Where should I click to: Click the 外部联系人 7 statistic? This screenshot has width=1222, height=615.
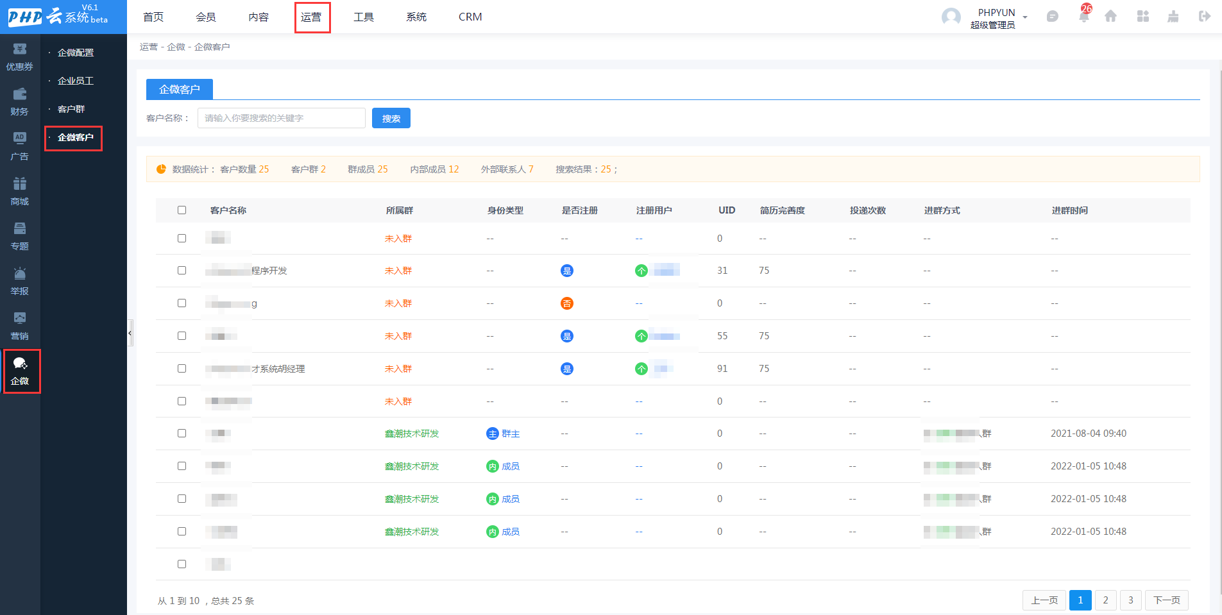507,169
